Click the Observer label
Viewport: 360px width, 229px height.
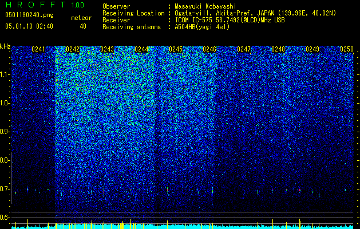pos(116,6)
